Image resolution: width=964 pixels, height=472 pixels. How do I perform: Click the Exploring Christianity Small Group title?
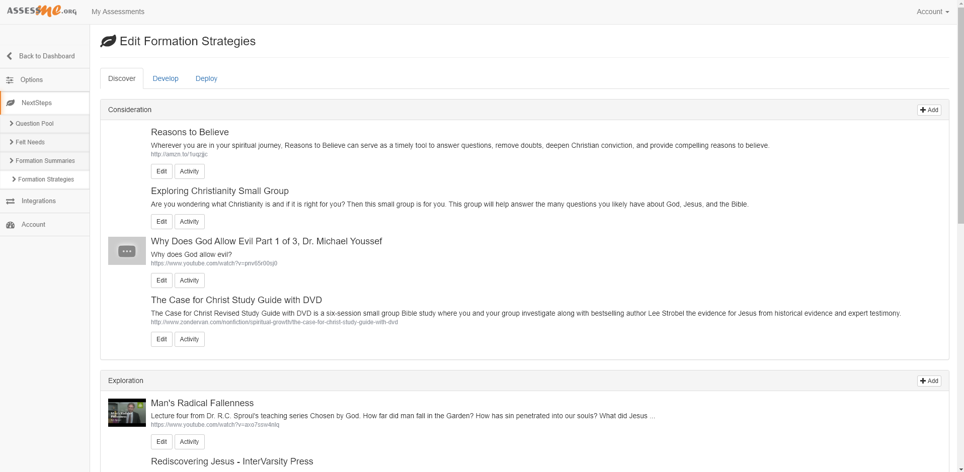tap(220, 191)
